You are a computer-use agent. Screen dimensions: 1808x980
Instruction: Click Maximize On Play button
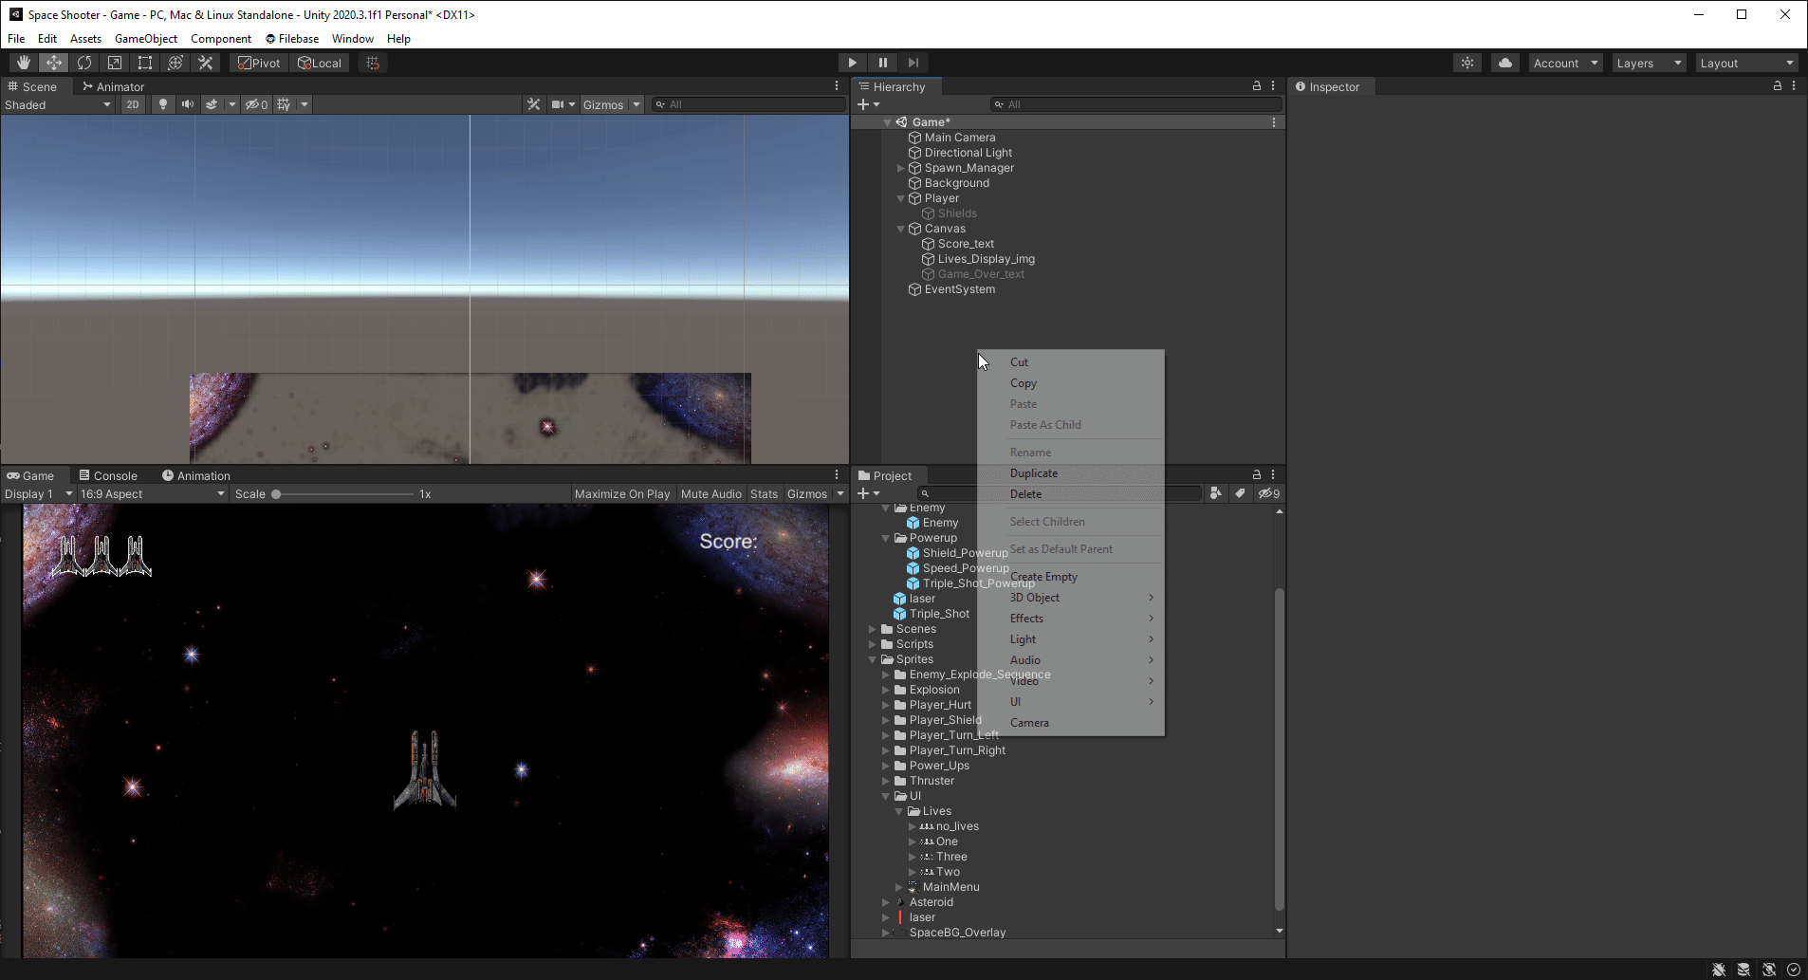click(621, 494)
